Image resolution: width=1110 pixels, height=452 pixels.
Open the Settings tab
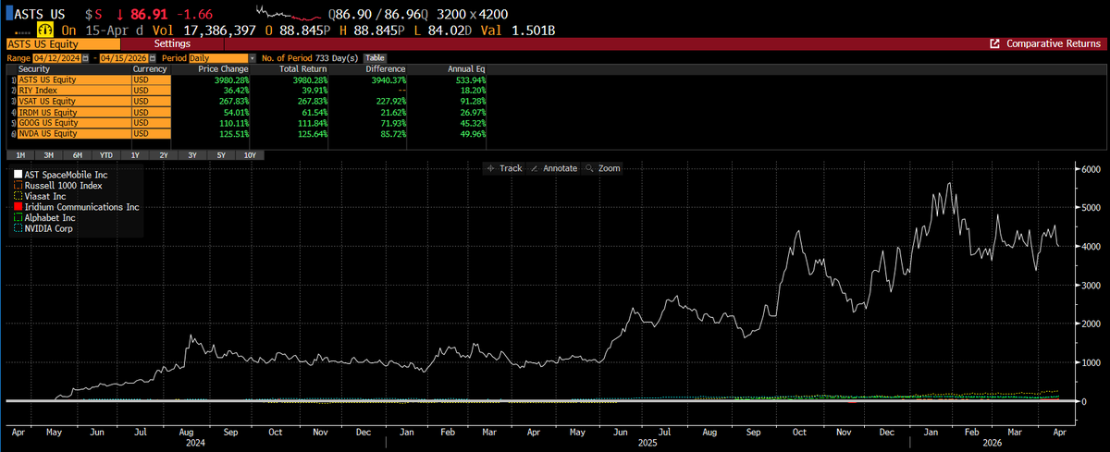click(172, 43)
